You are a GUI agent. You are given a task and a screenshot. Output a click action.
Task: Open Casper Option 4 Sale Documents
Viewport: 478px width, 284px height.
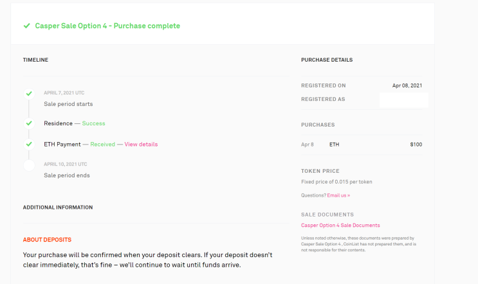[340, 226]
